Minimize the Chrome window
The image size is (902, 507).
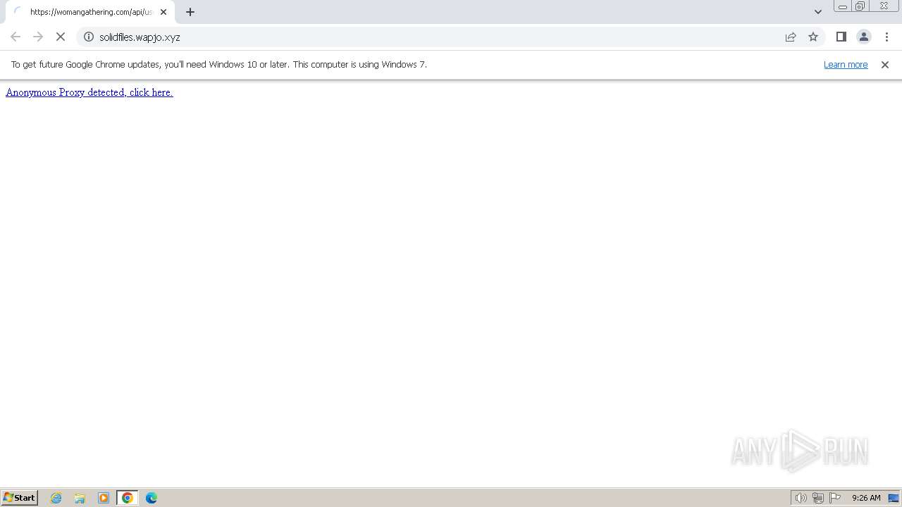pos(843,6)
